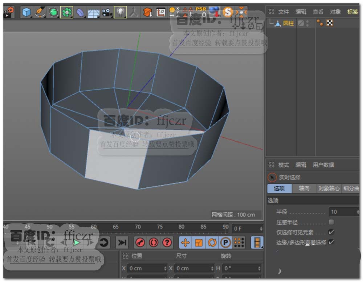The height and width of the screenshot is (282, 363).
Task: Open the 文件 menu in object manager
Action: 284,12
